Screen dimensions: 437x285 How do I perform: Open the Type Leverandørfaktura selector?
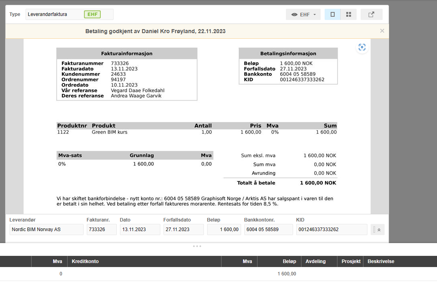point(54,14)
